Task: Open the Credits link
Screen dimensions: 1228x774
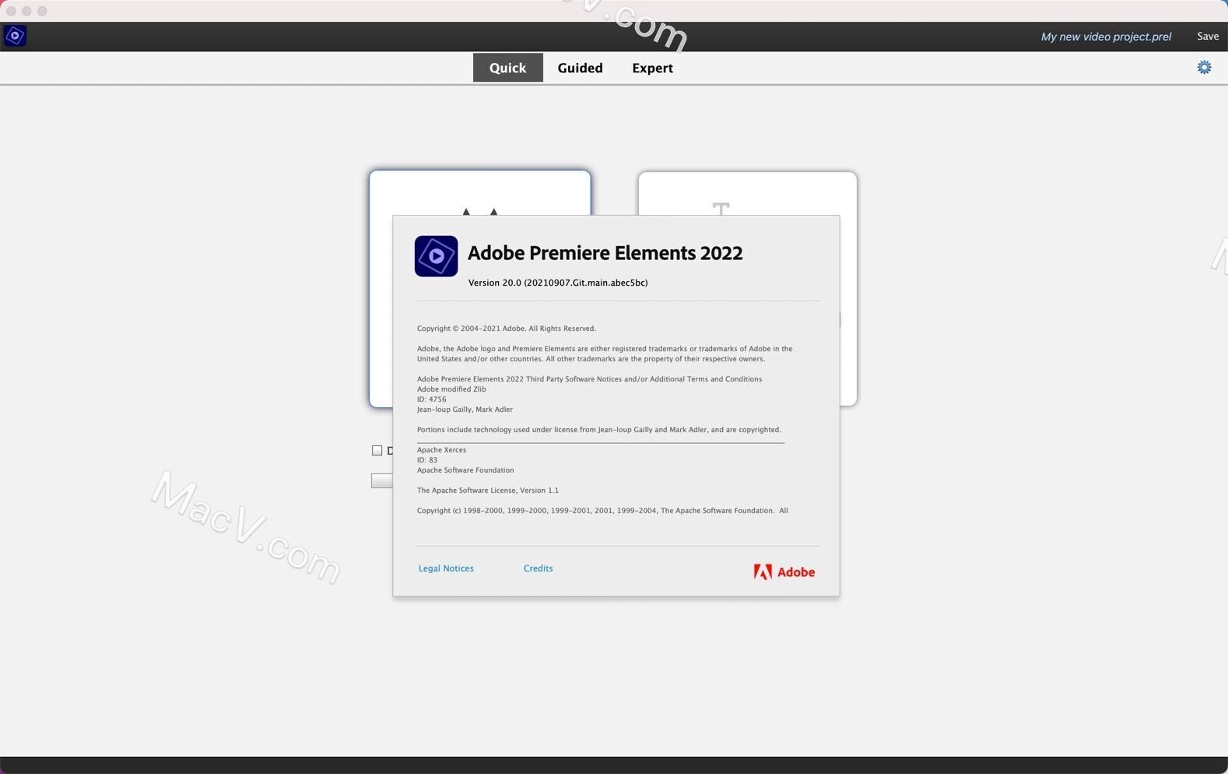Action: pos(538,568)
